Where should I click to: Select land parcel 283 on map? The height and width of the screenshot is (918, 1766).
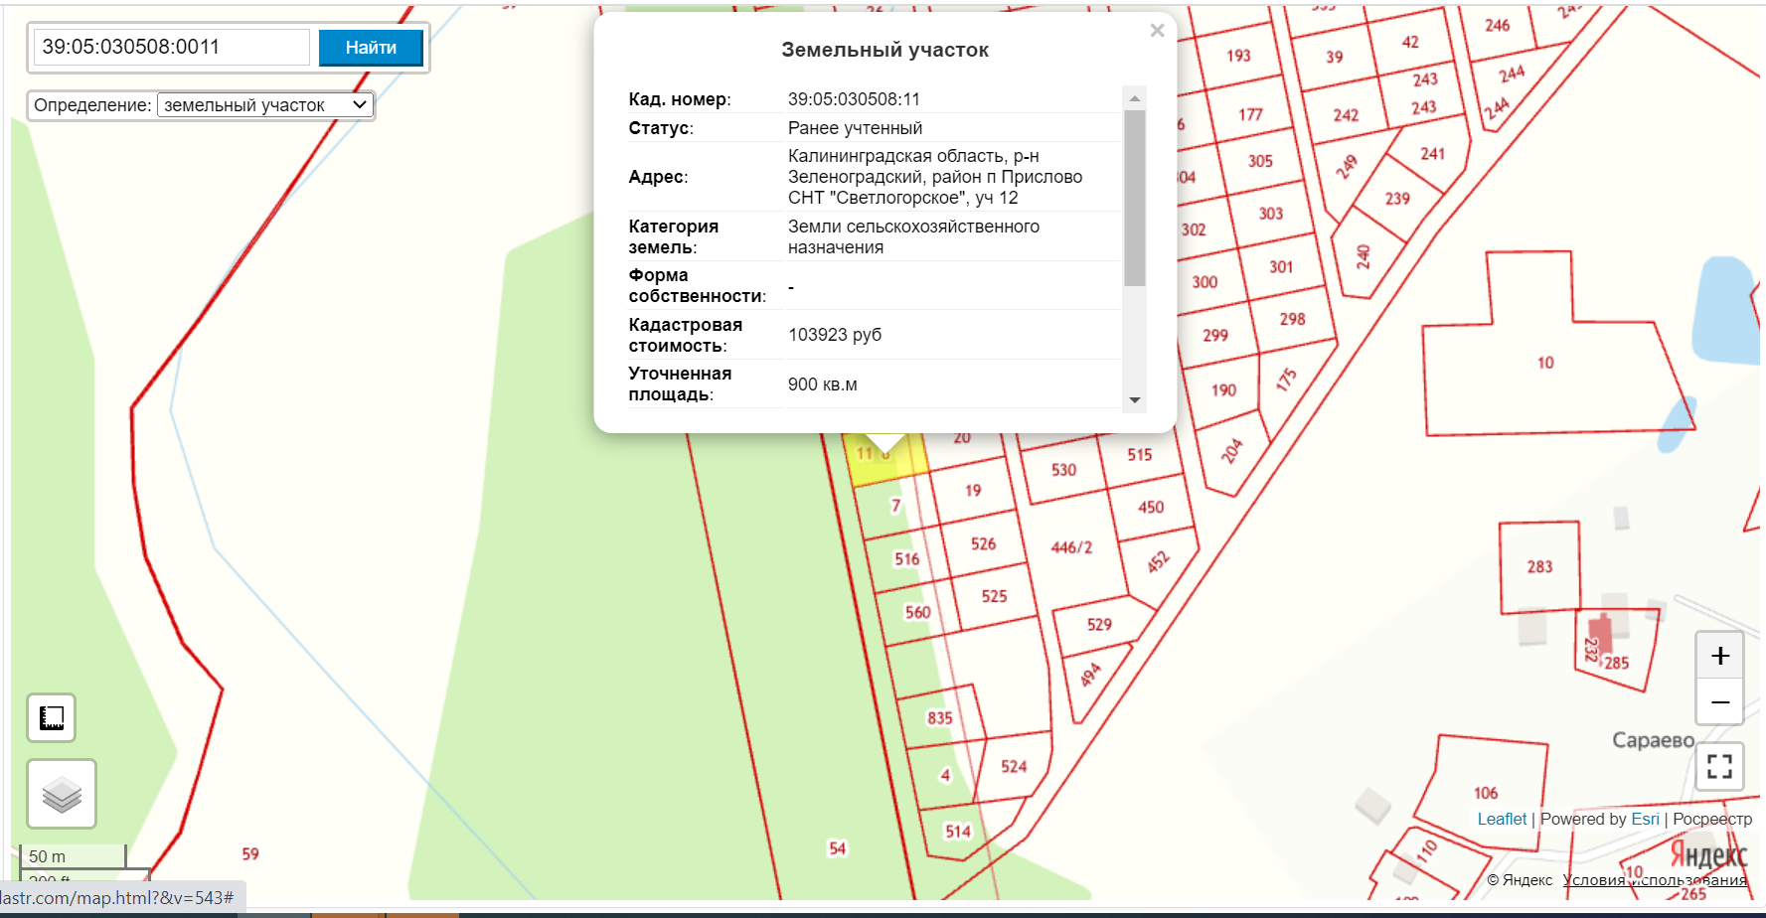[1538, 567]
